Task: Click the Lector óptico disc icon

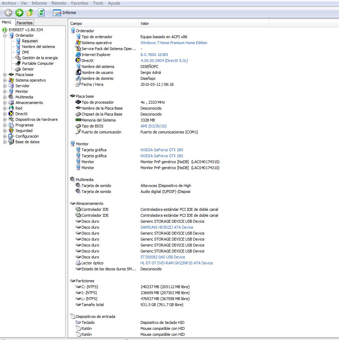Action: 78,263
